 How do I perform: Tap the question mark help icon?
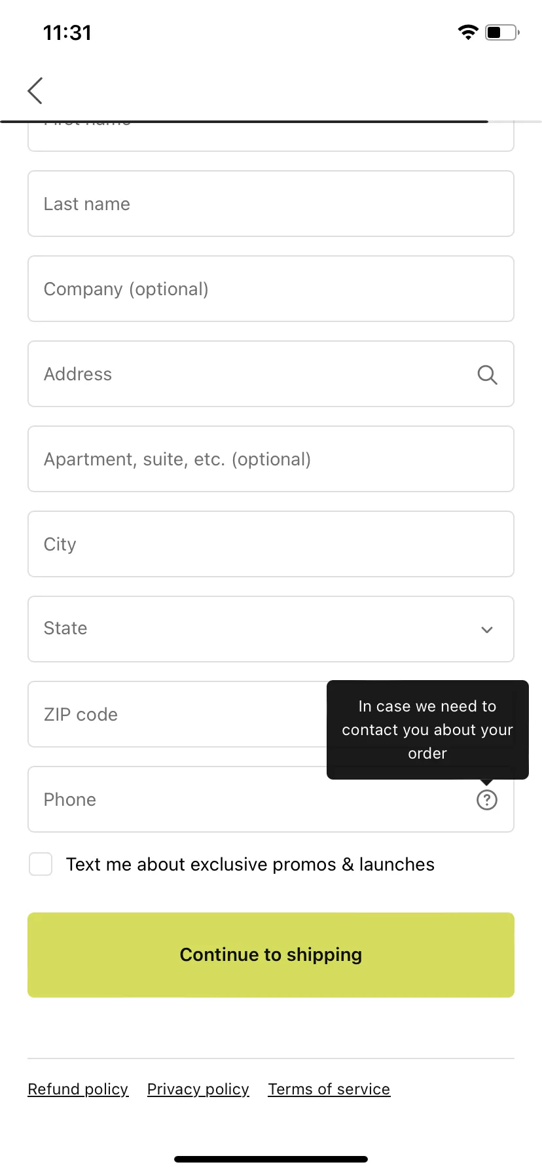pyautogui.click(x=487, y=800)
